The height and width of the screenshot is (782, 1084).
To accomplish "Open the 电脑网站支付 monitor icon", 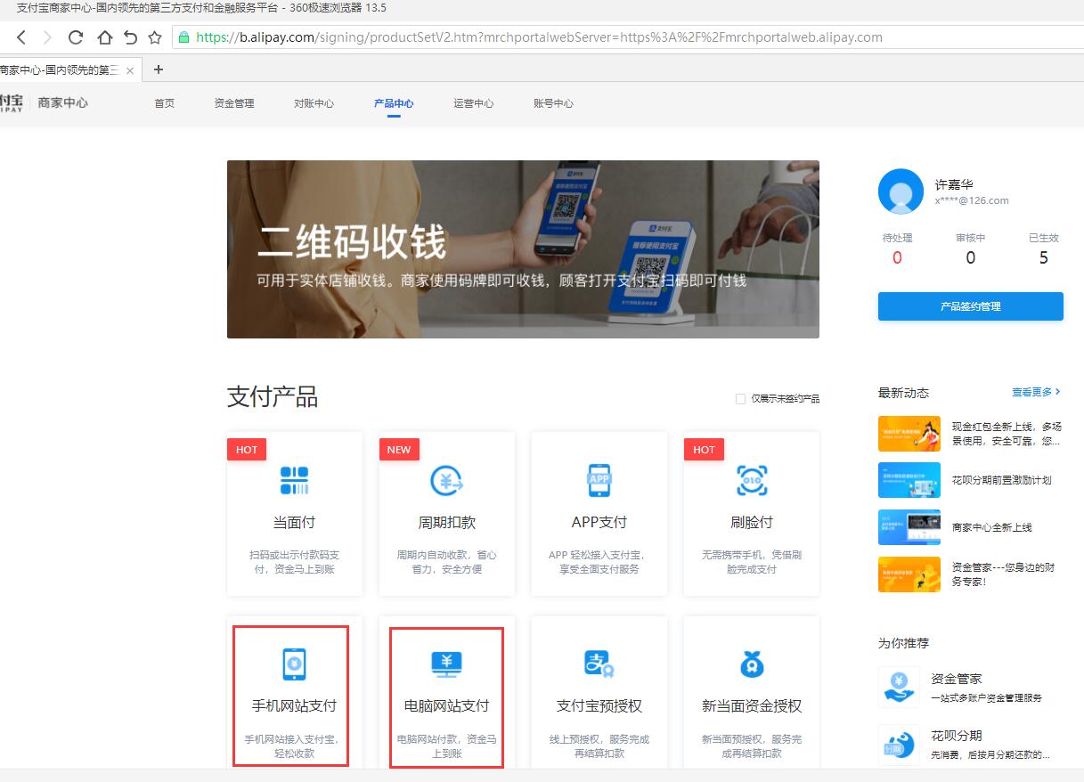I will pyautogui.click(x=447, y=664).
